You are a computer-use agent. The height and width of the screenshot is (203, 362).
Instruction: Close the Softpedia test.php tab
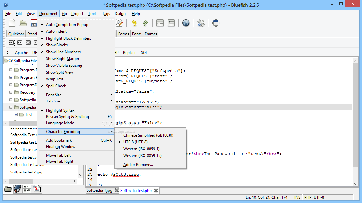[156, 191]
